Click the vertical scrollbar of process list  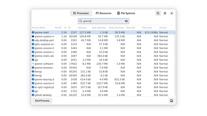[175, 63]
